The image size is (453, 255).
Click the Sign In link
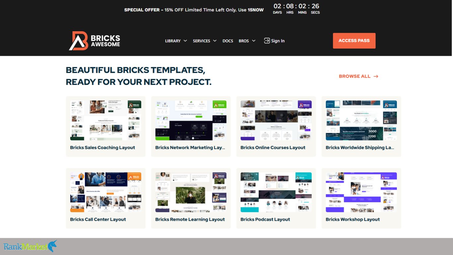(278, 41)
